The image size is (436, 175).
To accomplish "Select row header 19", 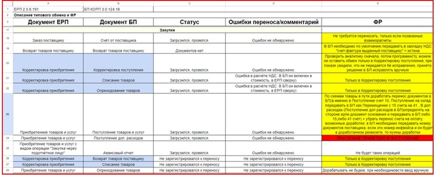I will click(7, 48).
